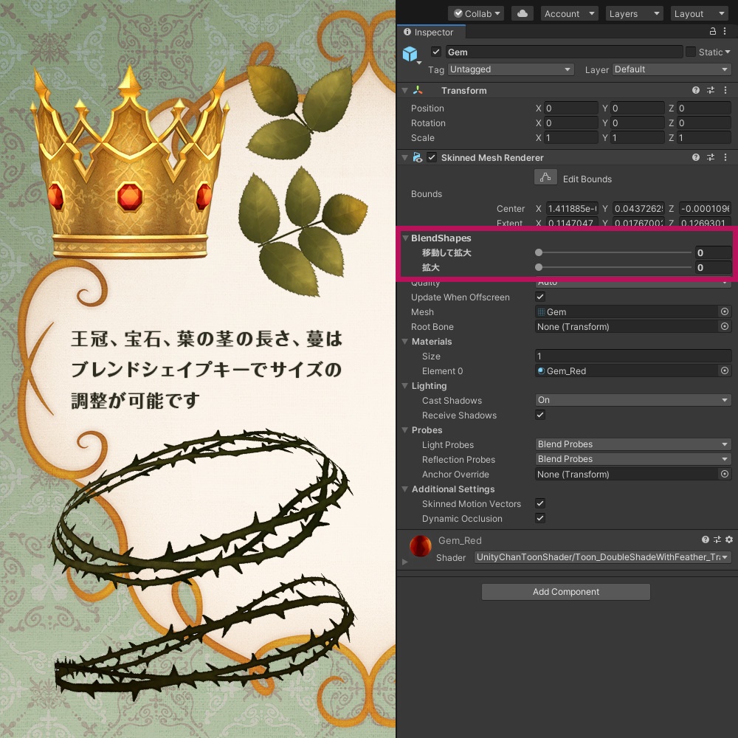Screen dimensions: 738x738
Task: Collapse the Materials foldout
Action: pyautogui.click(x=404, y=341)
